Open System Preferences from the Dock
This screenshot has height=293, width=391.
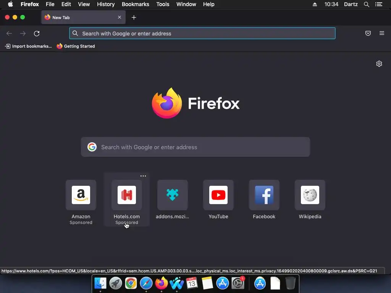[238, 283]
